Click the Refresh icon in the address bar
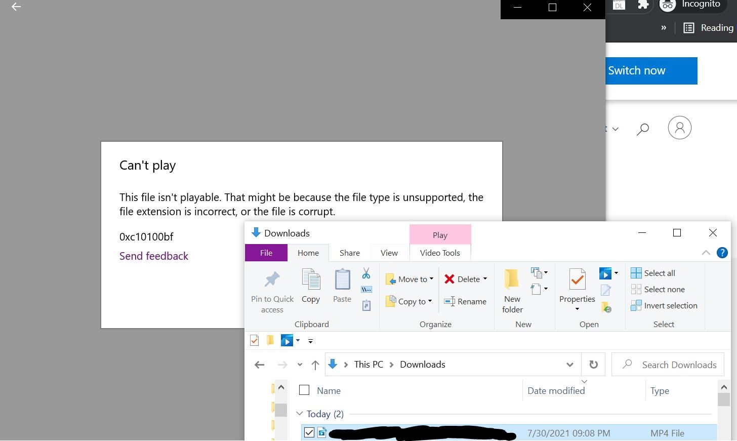Image resolution: width=737 pixels, height=441 pixels. [593, 364]
